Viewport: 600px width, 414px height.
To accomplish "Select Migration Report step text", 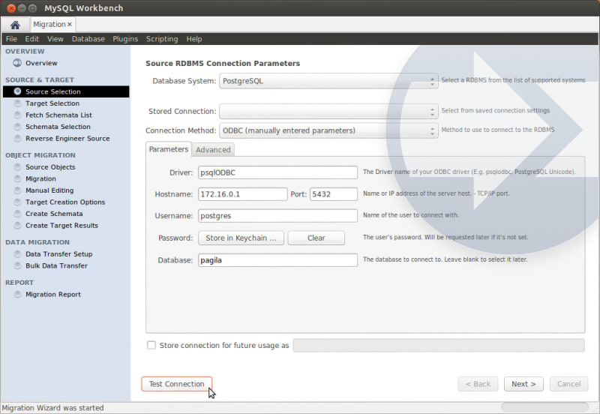I will (x=52, y=294).
